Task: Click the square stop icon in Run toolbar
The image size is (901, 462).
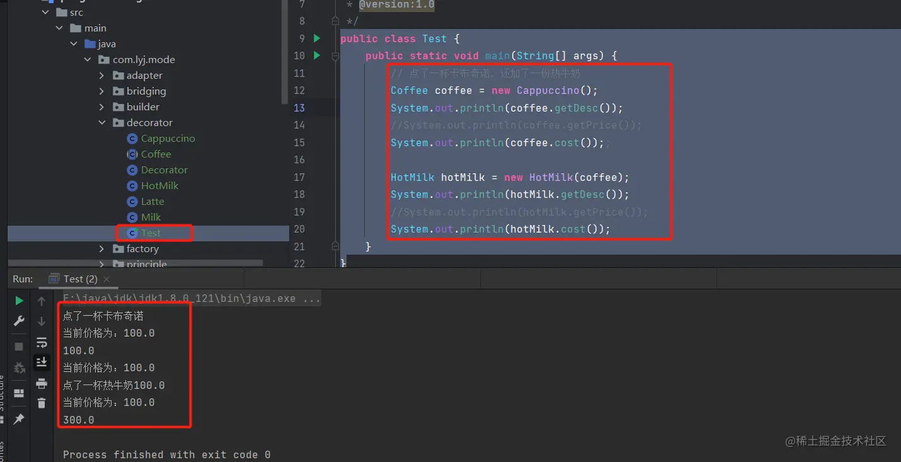Action: tap(19, 347)
